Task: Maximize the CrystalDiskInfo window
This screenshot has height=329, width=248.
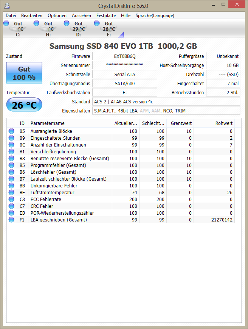Action: [x=223, y=5]
